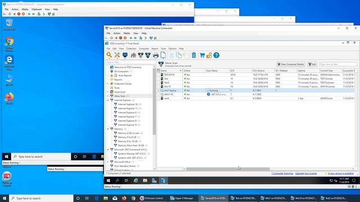Click the Edit collection button

pyautogui.click(x=312, y=65)
